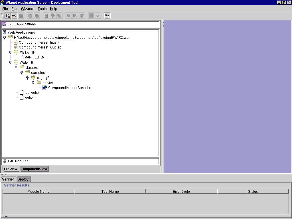Select the ias-web.xml descriptor
Screen dimensions: 292x219
coord(34,93)
